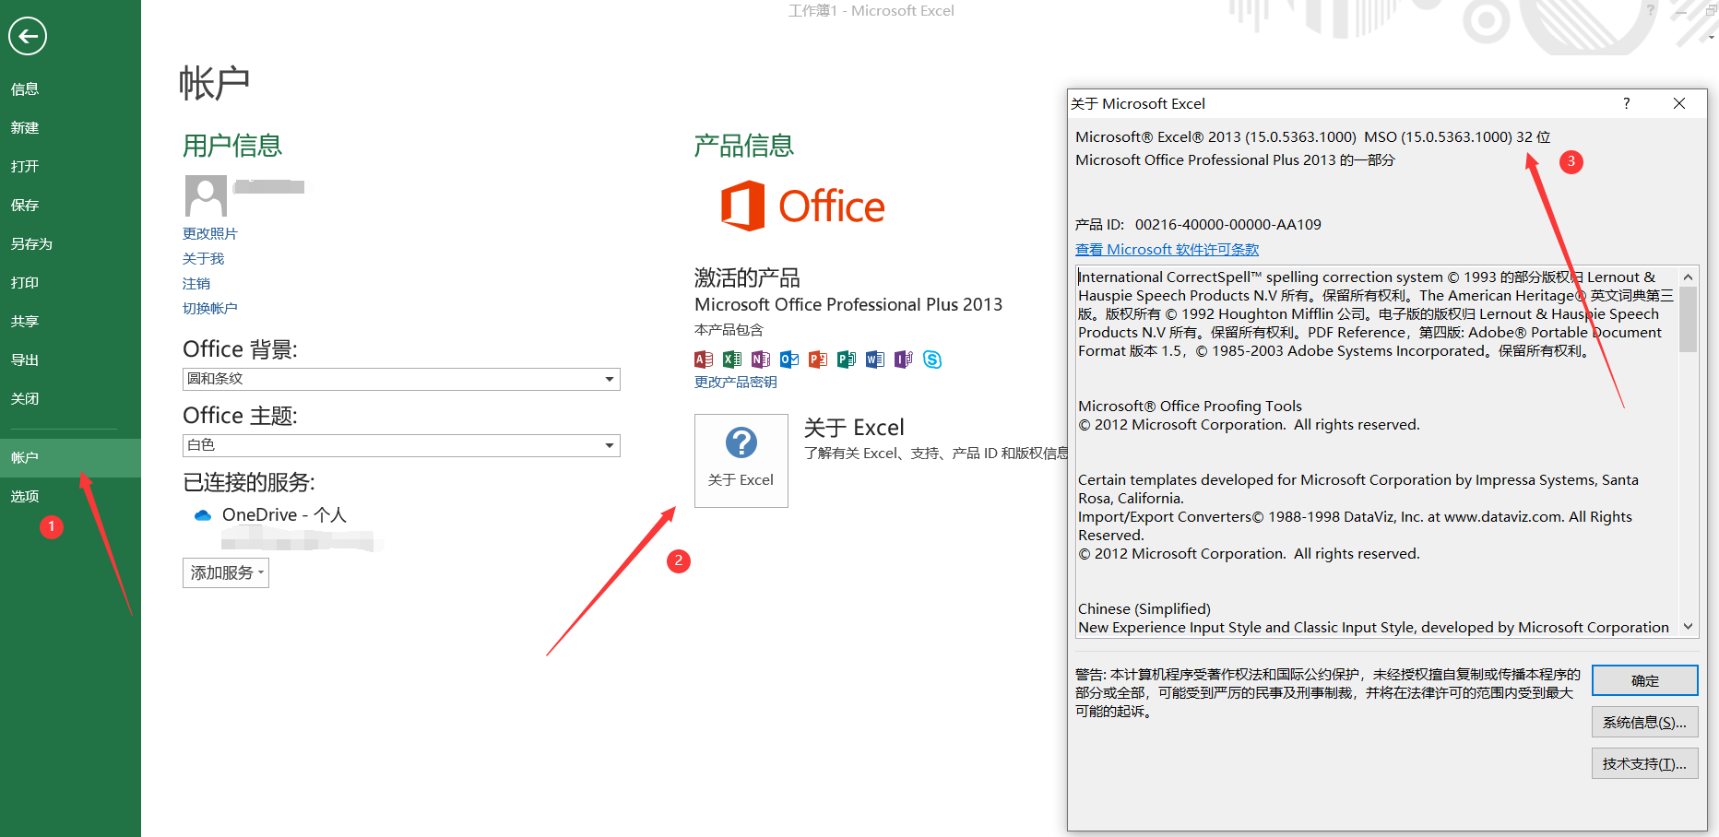This screenshot has width=1719, height=837.
Task: Click the Publisher product icon
Action: point(847,360)
